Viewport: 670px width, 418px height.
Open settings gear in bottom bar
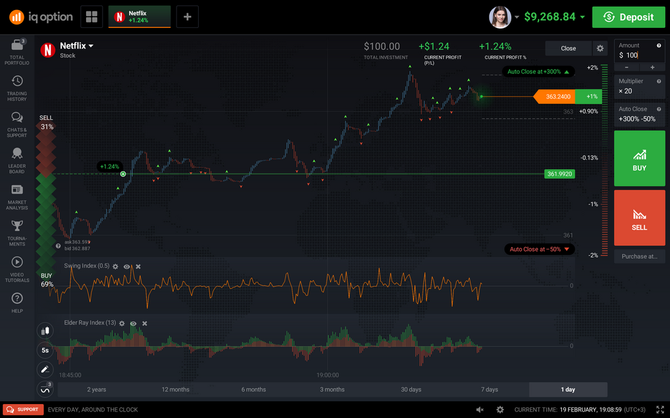(500, 409)
